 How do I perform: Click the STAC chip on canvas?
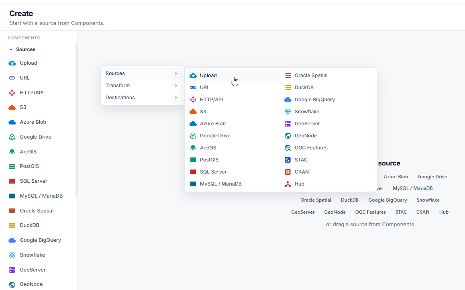(x=401, y=212)
